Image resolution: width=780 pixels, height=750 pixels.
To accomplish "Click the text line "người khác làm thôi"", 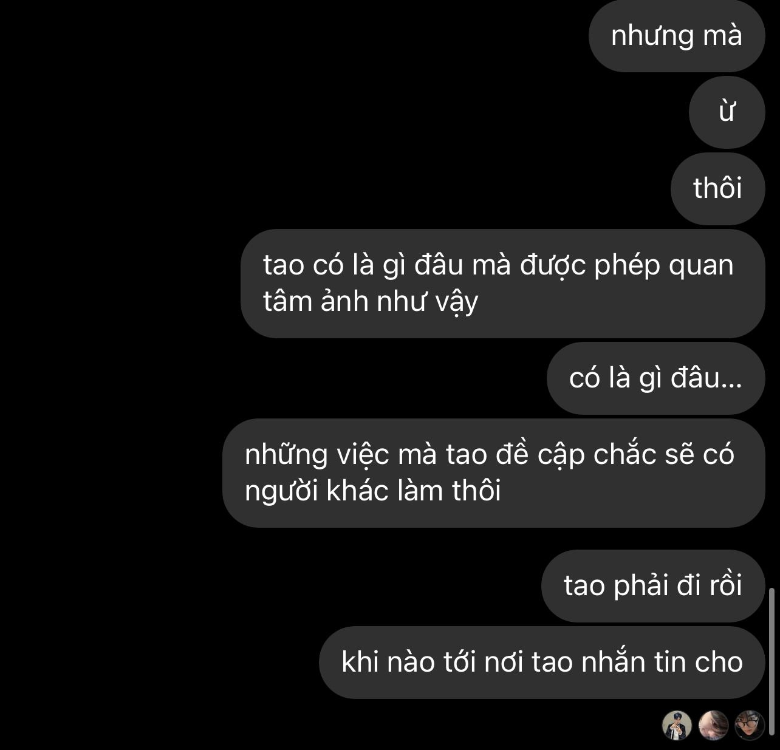I will pyautogui.click(x=372, y=491).
